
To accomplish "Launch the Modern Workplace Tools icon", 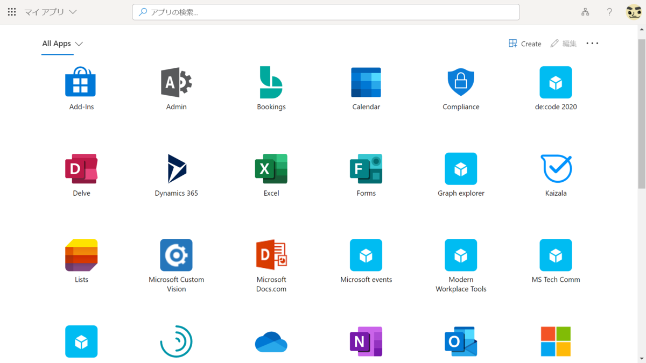I will pos(461,255).
